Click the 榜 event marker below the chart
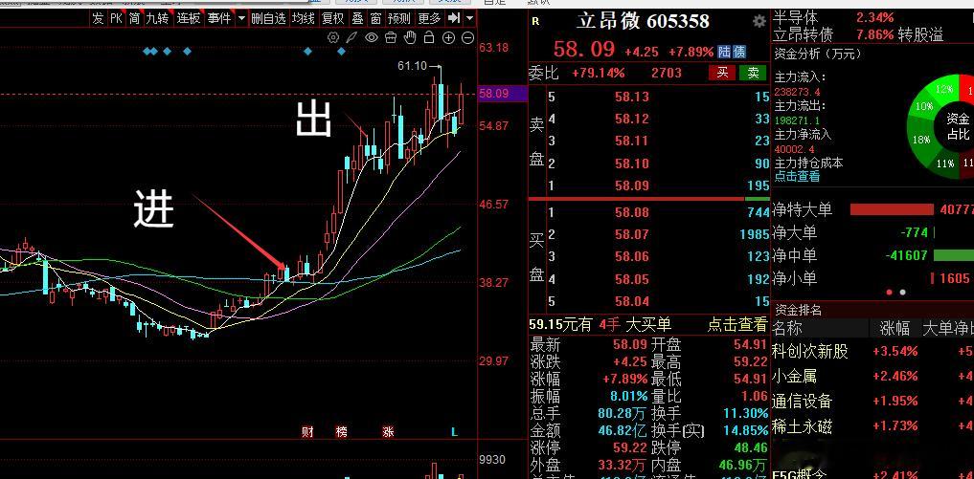The width and height of the screenshot is (974, 479). pyautogui.click(x=342, y=432)
